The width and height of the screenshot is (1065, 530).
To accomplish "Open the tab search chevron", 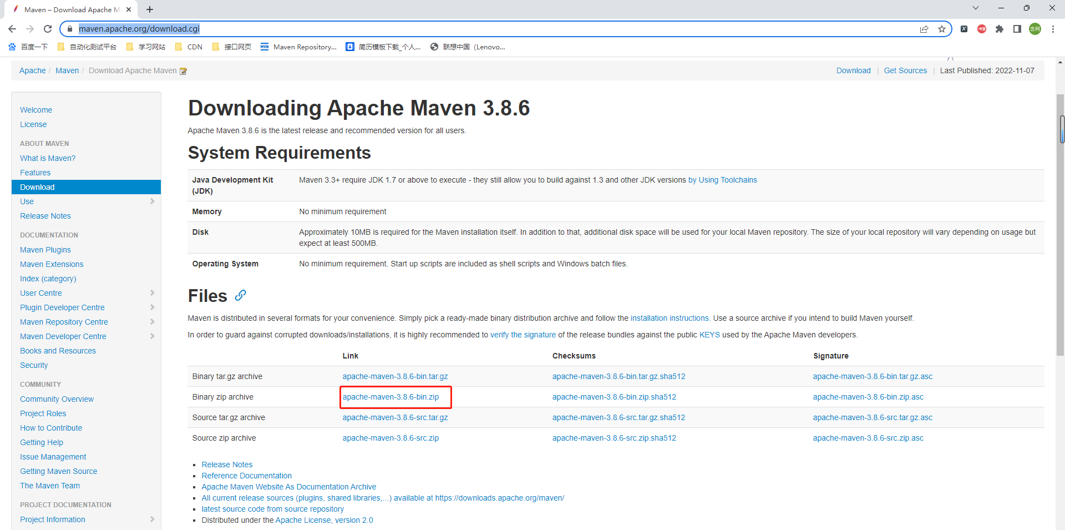I will 976,8.
